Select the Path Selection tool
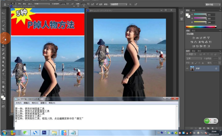 pyautogui.click(x=3, y=78)
